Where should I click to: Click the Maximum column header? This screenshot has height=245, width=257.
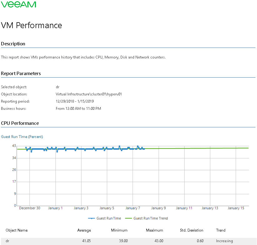154,230
